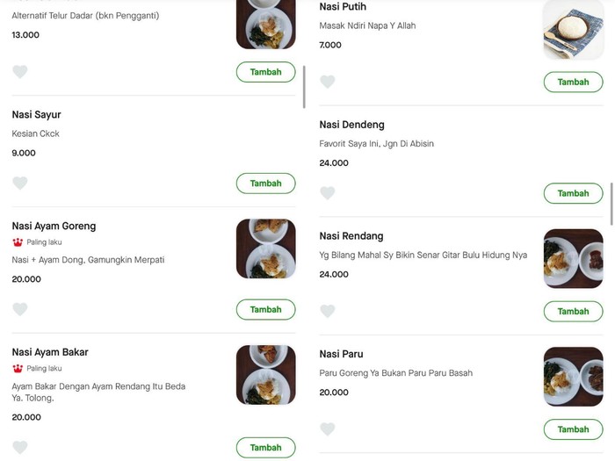Tap heart icon for Nasi Ayam Goreng
The width and height of the screenshot is (615, 461).
click(20, 309)
